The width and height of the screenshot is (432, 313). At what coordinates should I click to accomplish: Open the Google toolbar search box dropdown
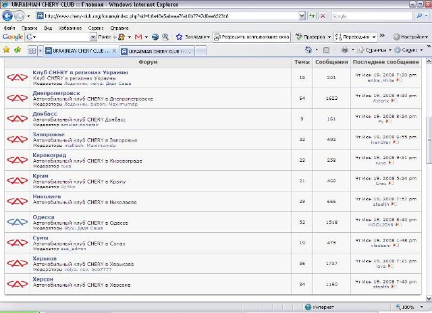(93, 36)
